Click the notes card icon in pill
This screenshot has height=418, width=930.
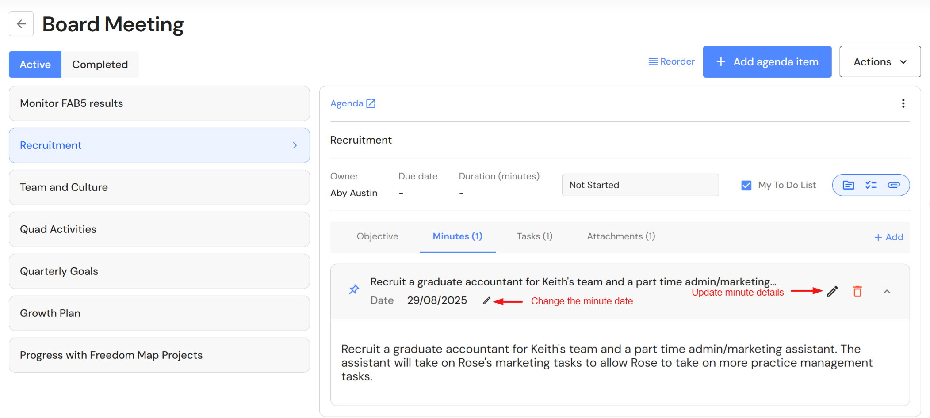pos(848,185)
